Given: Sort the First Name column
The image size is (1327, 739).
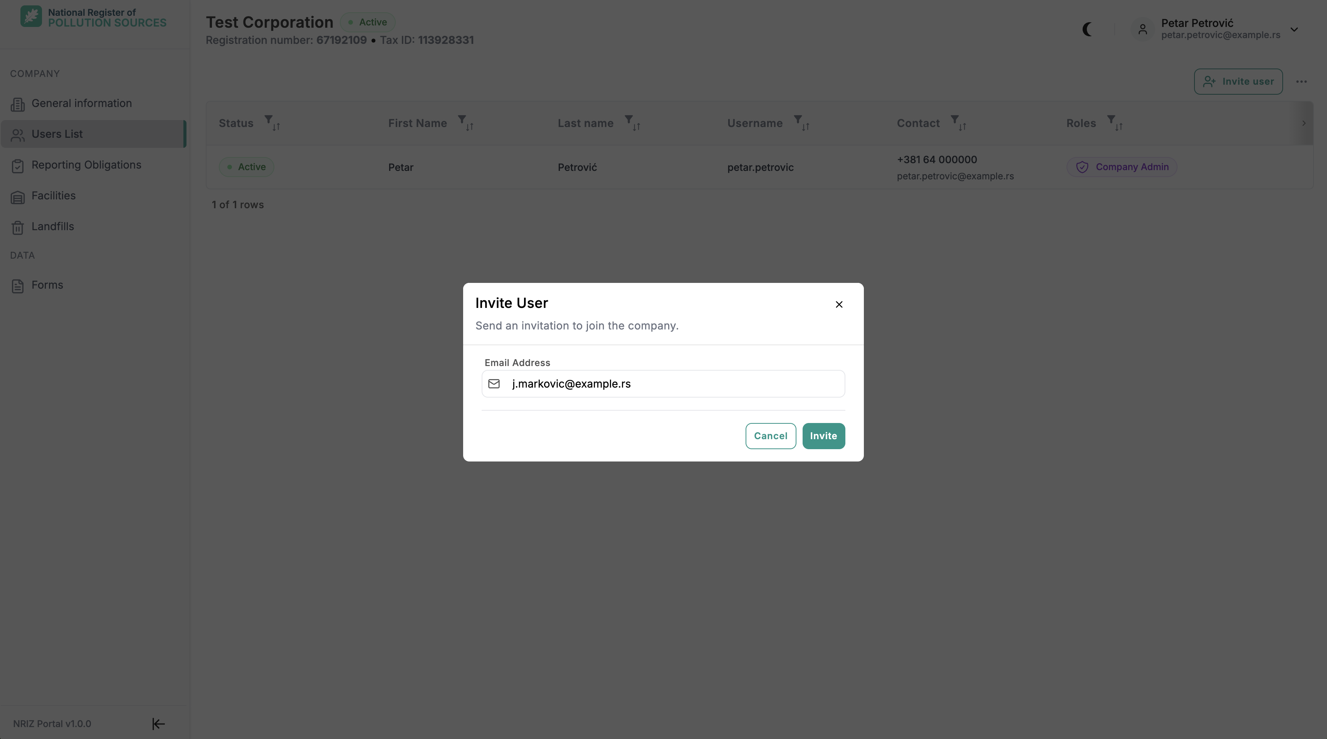Looking at the screenshot, I should click(470, 126).
